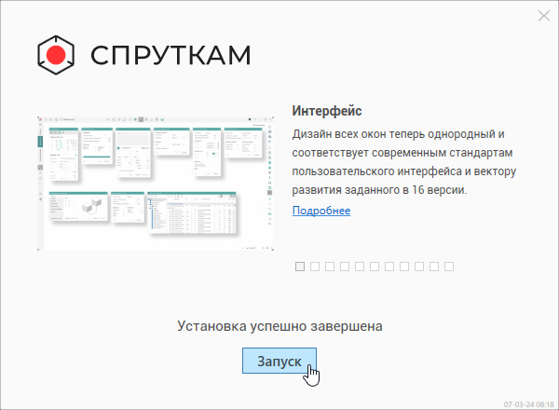Select the fourth slide indicator square
Image resolution: width=559 pixels, height=410 pixels.
[345, 266]
